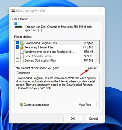Uncheck the Downloaded Program Files checkbox
This screenshot has width=122, height=130.
tap(17, 43)
